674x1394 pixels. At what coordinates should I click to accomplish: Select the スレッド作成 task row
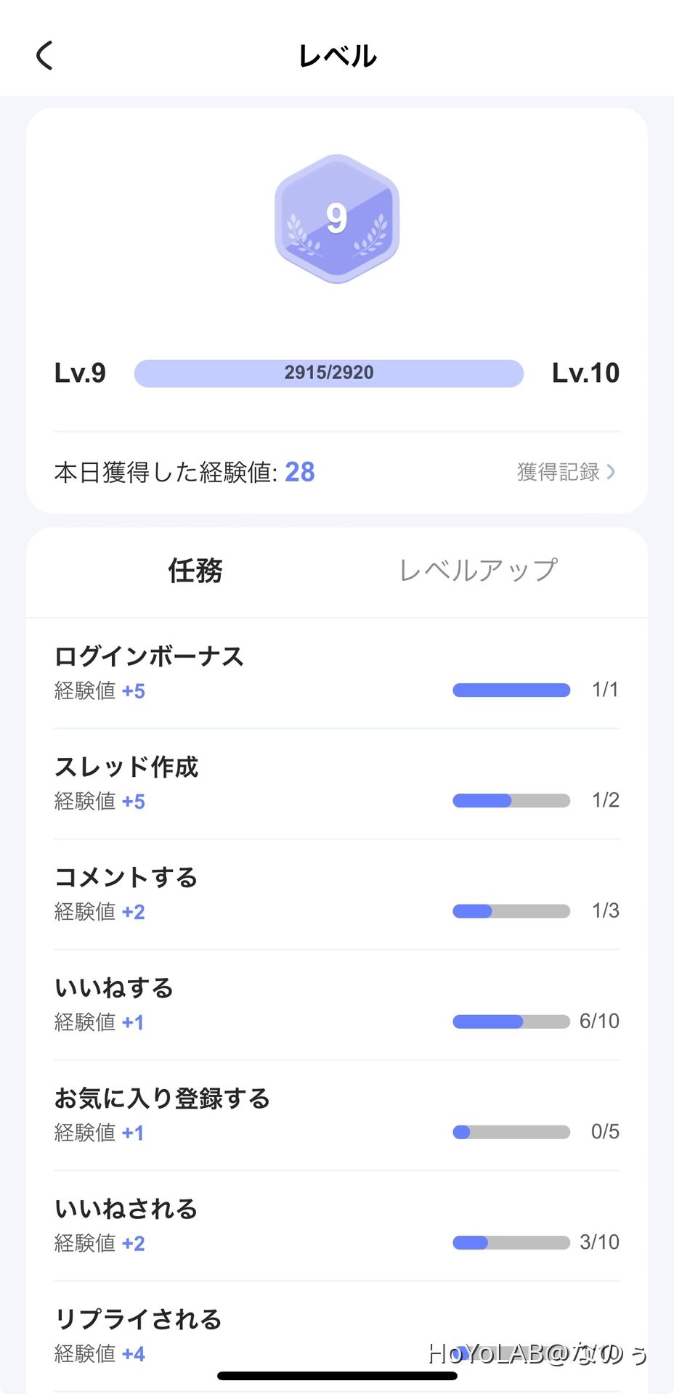(x=337, y=783)
